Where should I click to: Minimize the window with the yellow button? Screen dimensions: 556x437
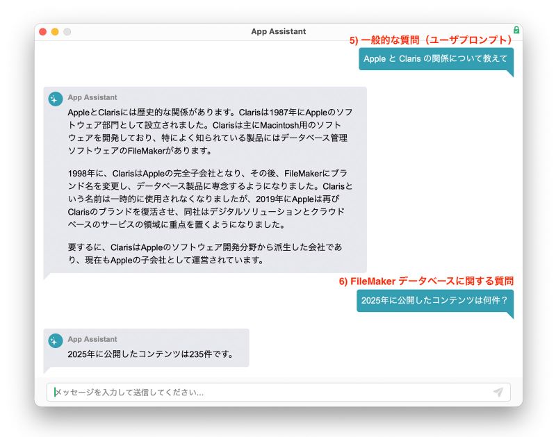[x=55, y=32]
